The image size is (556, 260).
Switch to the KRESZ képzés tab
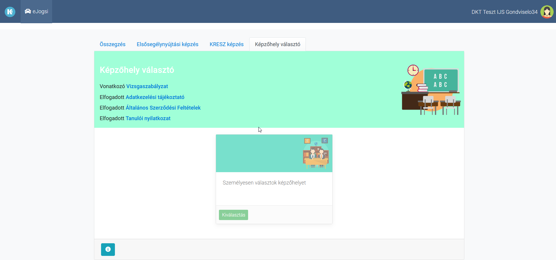pyautogui.click(x=227, y=44)
